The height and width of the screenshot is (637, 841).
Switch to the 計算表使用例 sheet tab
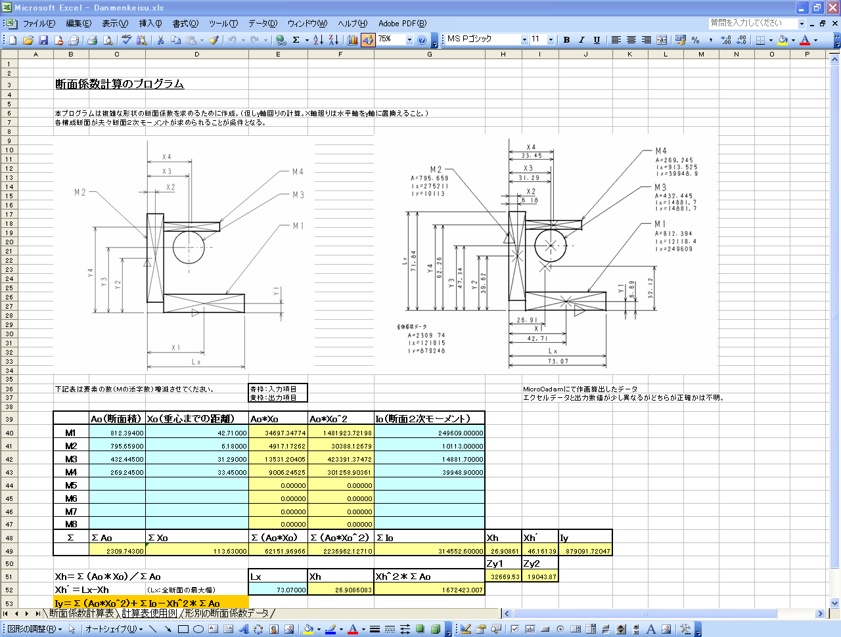coord(149,613)
